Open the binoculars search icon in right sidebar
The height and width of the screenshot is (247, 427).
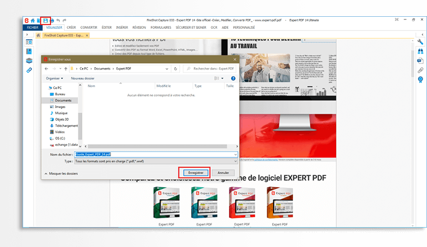pos(420,51)
